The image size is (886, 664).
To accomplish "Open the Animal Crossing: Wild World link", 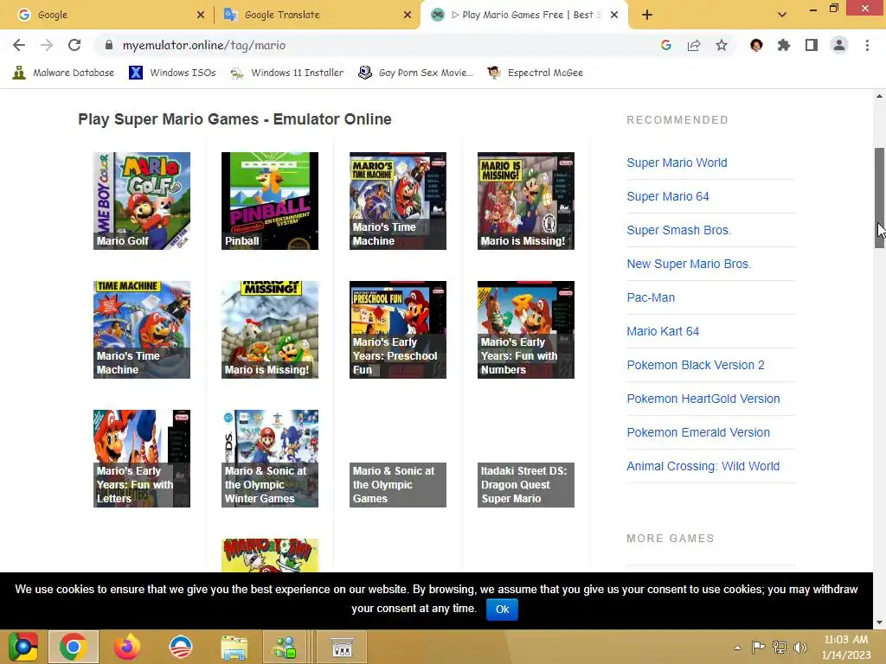I will tap(703, 466).
